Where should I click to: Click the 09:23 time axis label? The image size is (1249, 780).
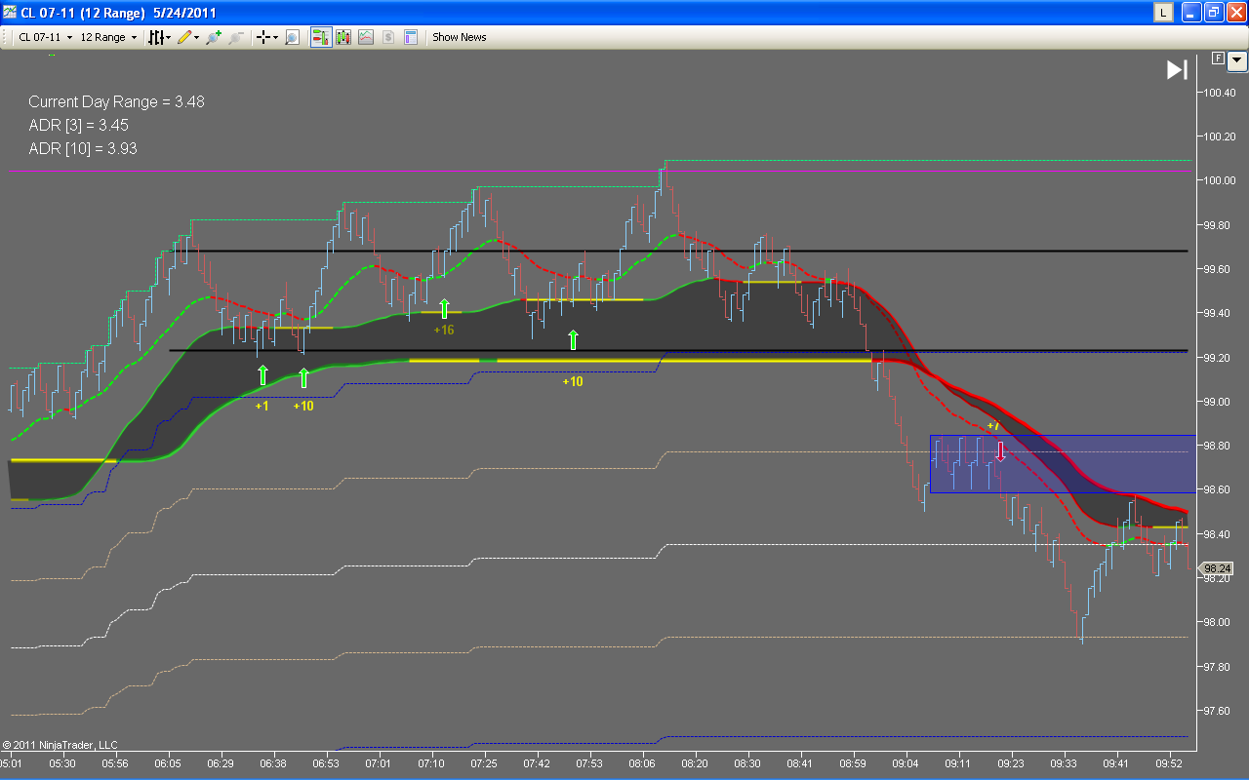tap(1011, 763)
